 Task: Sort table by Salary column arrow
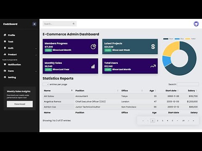point(197,91)
